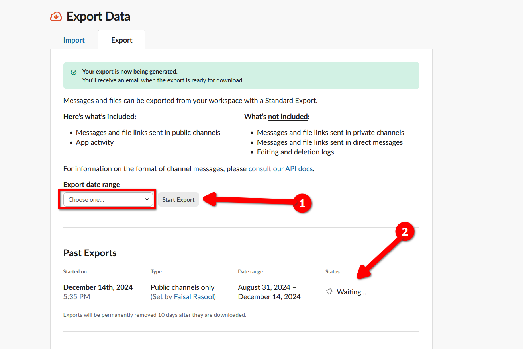
Task: Click the Start Export button
Action: click(178, 199)
